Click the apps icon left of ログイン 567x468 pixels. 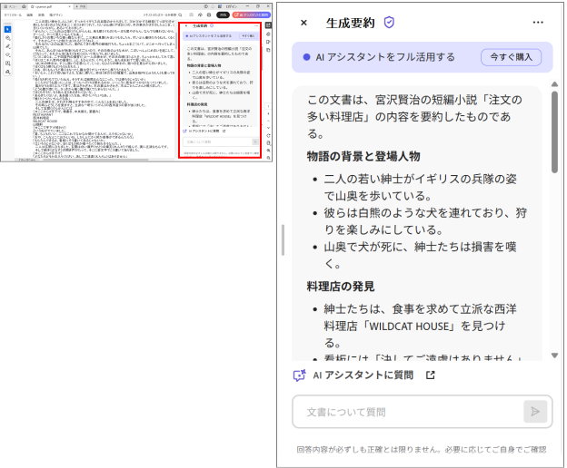[220, 6]
